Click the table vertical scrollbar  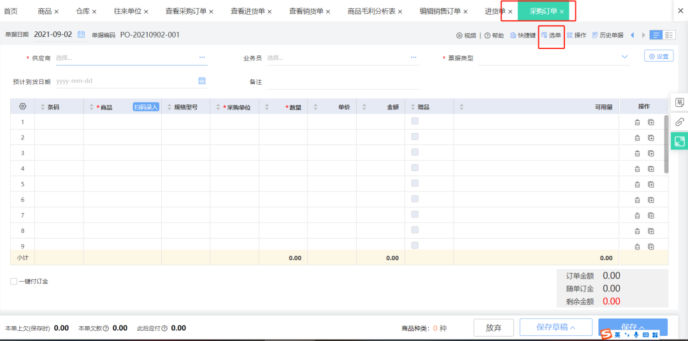tap(666, 144)
